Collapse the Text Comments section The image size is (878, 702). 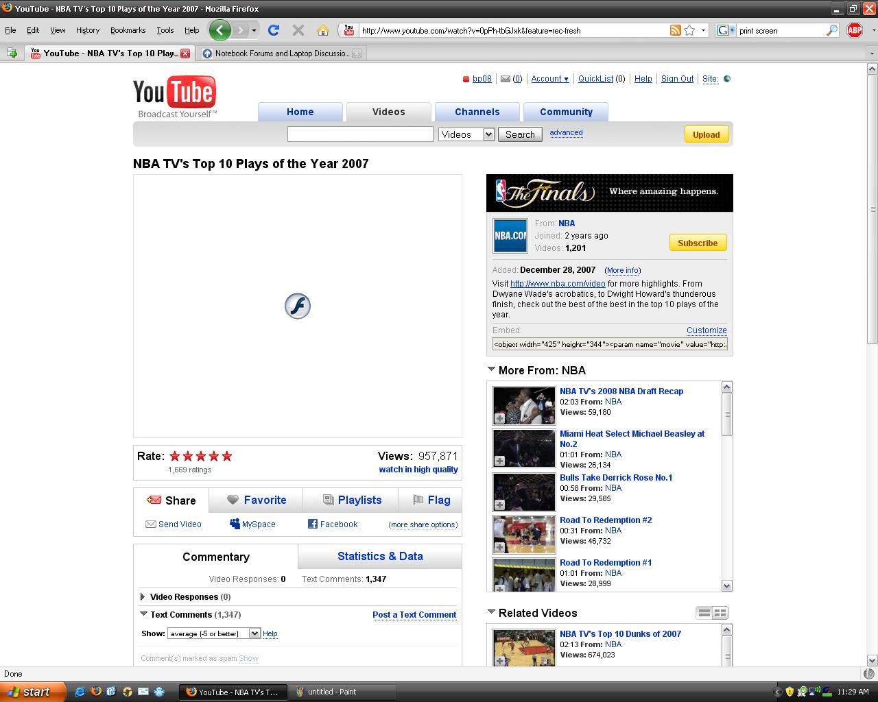(x=143, y=614)
